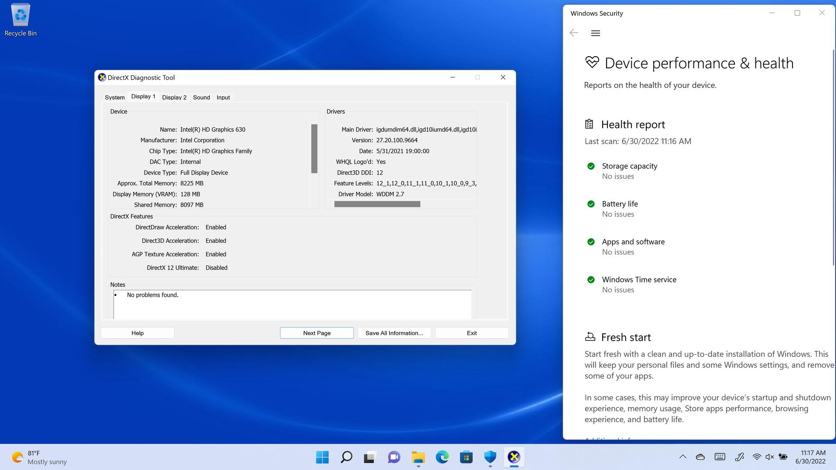Click the Fresh start icon
The width and height of the screenshot is (836, 470).
tap(590, 337)
